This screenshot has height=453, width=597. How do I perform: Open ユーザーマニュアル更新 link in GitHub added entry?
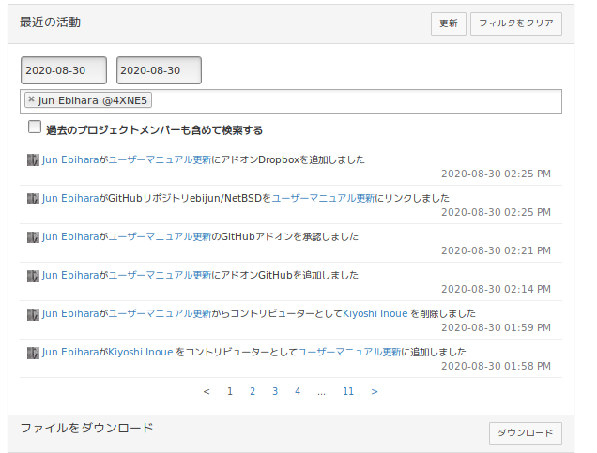point(160,275)
